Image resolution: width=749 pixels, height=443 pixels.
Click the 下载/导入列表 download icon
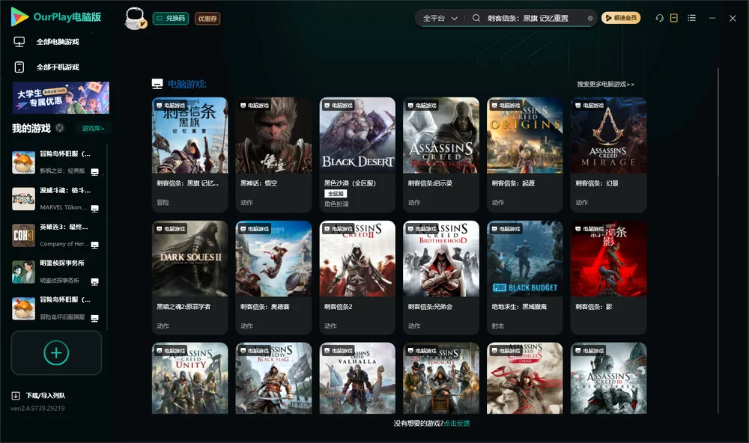pos(16,396)
